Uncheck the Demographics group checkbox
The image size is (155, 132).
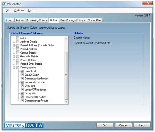tap(17, 68)
